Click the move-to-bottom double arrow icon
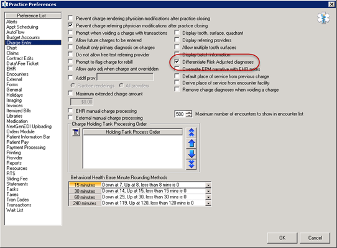 [x=192, y=164]
